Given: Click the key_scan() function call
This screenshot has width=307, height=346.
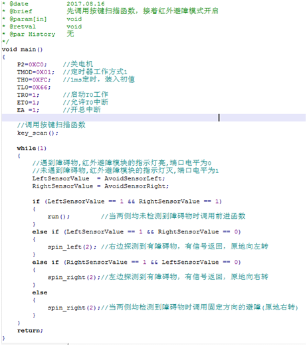Looking at the screenshot, I should tap(38, 133).
